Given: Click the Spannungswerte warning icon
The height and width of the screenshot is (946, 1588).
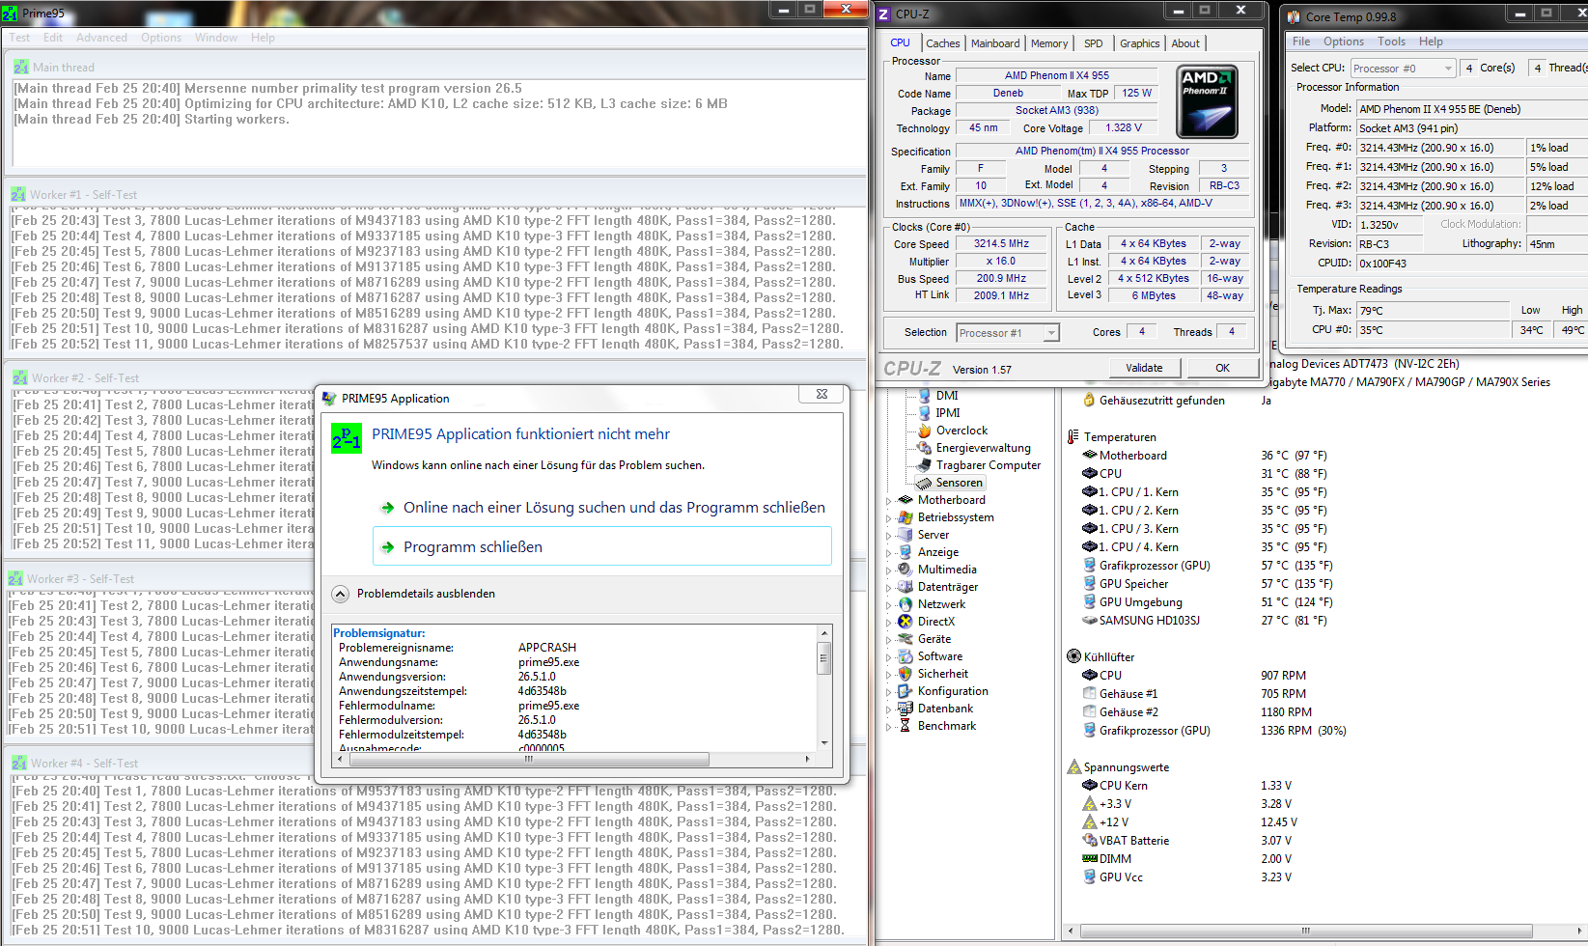Looking at the screenshot, I should point(1073,767).
